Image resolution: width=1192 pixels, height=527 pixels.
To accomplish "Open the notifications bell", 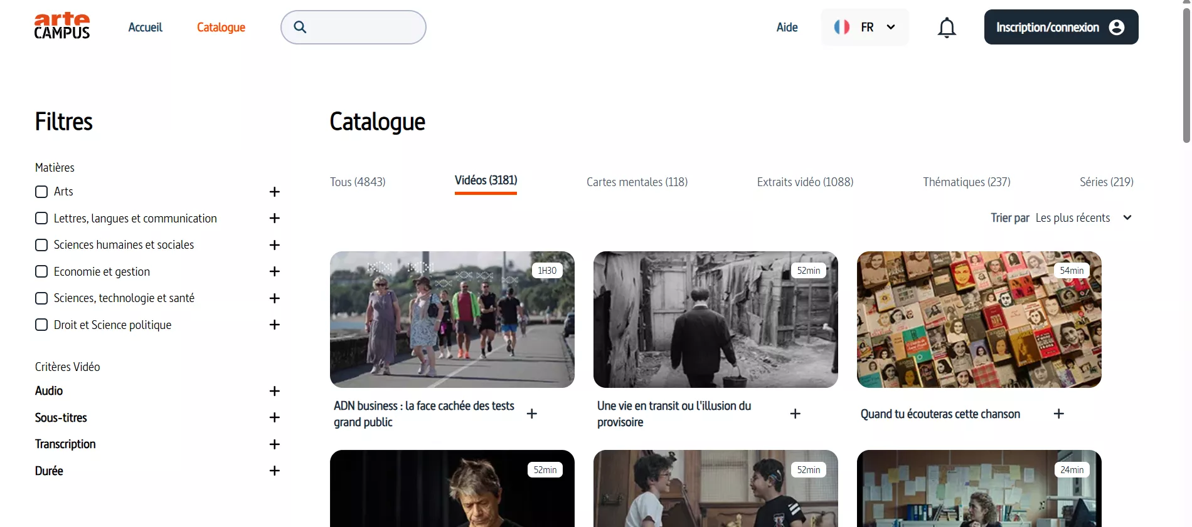I will click(x=946, y=28).
